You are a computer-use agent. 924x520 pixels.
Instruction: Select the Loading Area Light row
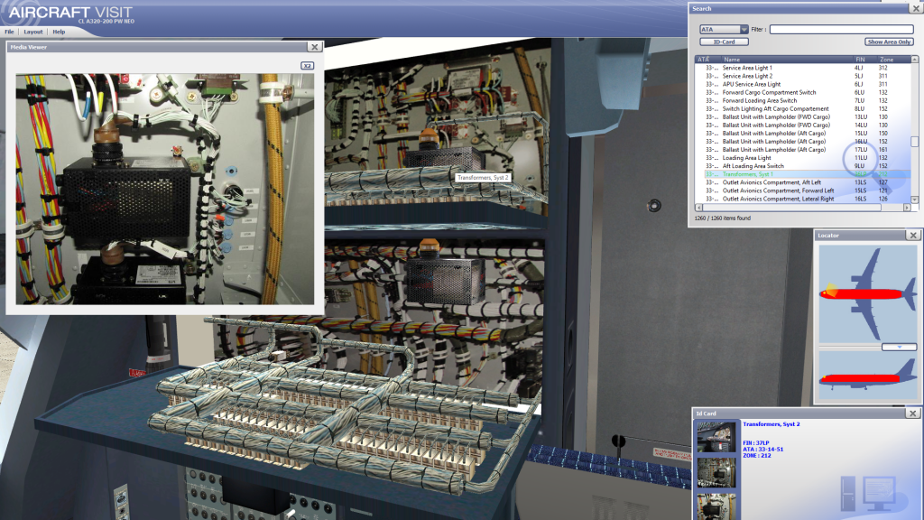tap(802, 158)
